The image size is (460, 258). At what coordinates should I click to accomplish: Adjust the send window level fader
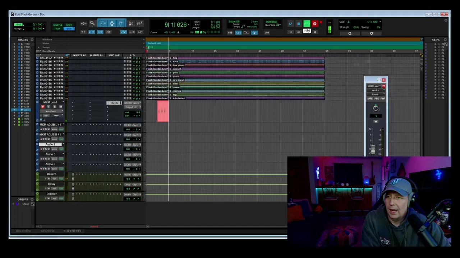pyautogui.click(x=373, y=149)
